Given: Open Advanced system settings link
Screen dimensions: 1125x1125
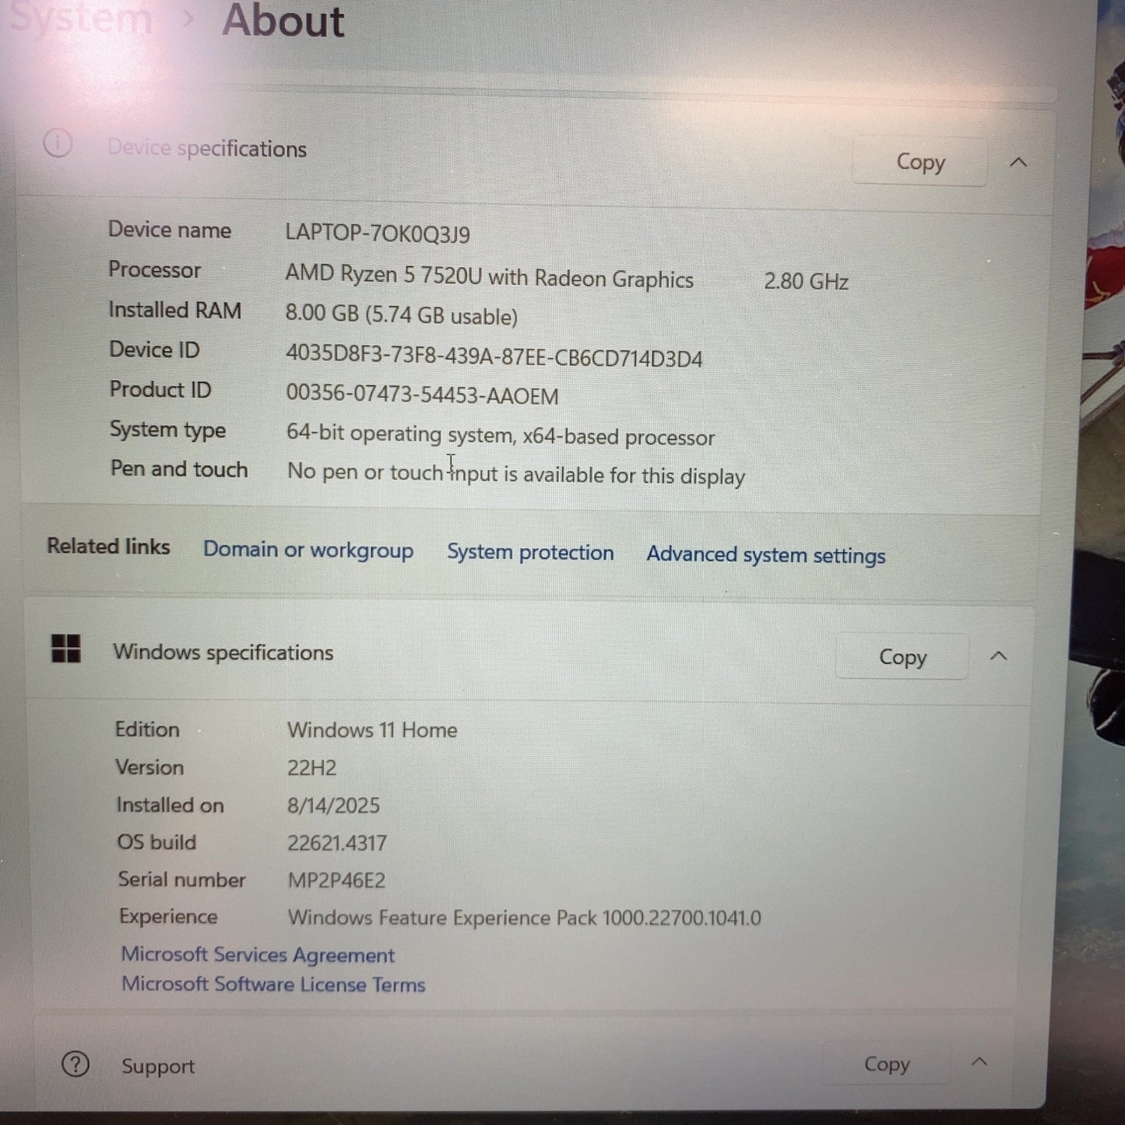Looking at the screenshot, I should click(x=766, y=555).
